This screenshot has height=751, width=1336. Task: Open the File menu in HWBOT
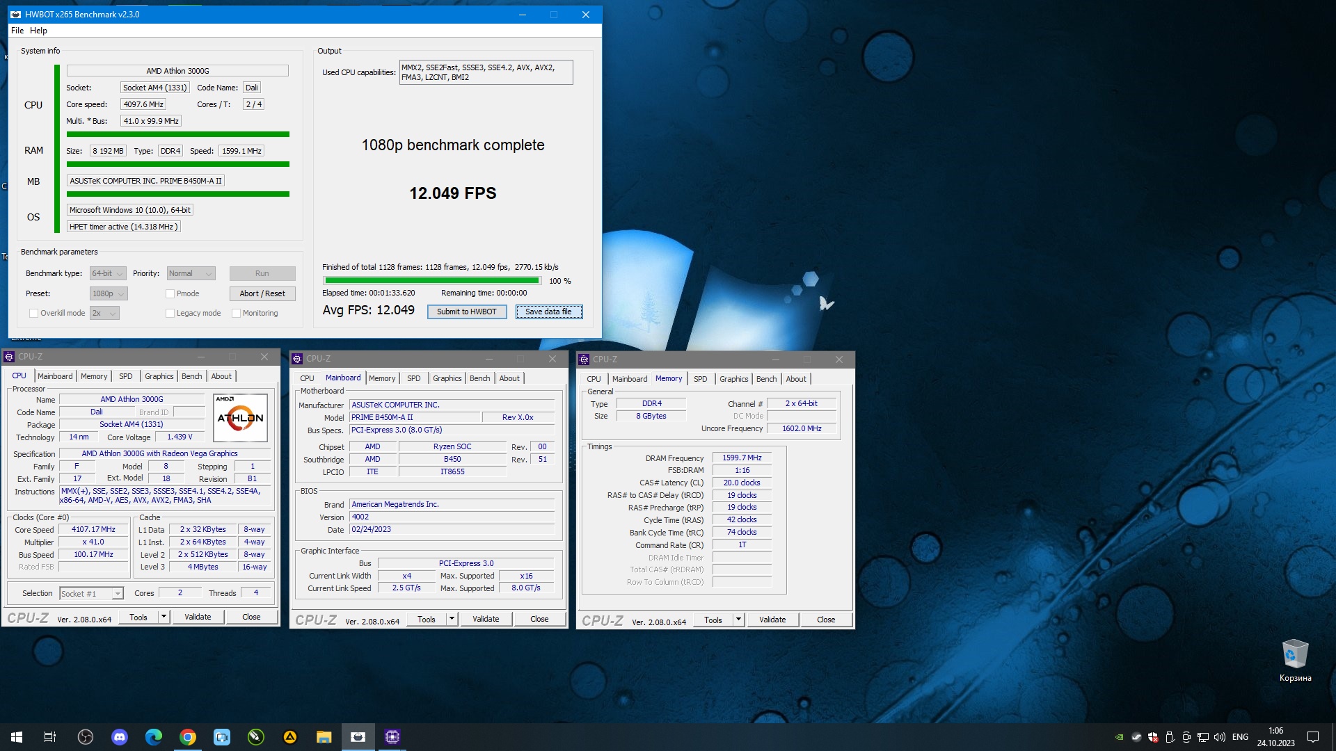tap(17, 31)
